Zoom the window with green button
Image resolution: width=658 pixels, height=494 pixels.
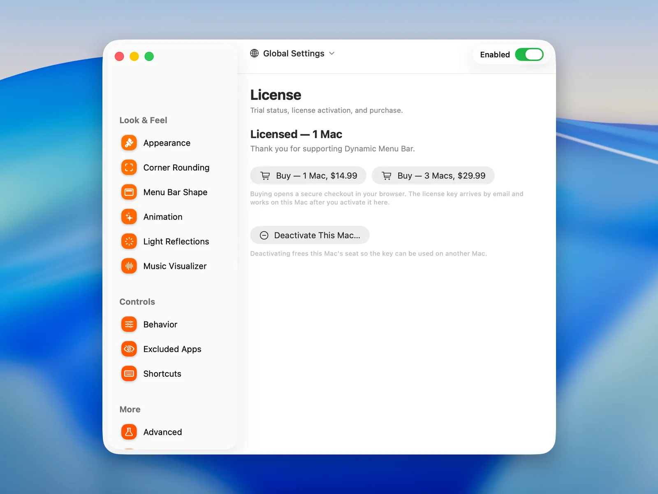pos(149,56)
